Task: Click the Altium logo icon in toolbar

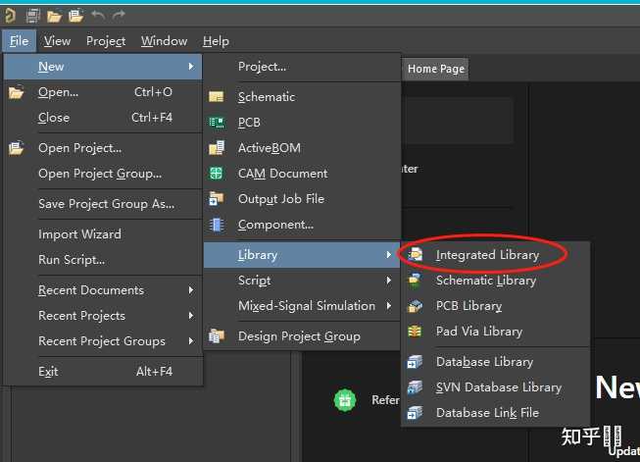Action: coord(10,16)
